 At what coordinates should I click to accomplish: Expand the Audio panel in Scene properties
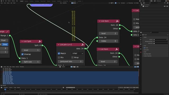click(145, 52)
